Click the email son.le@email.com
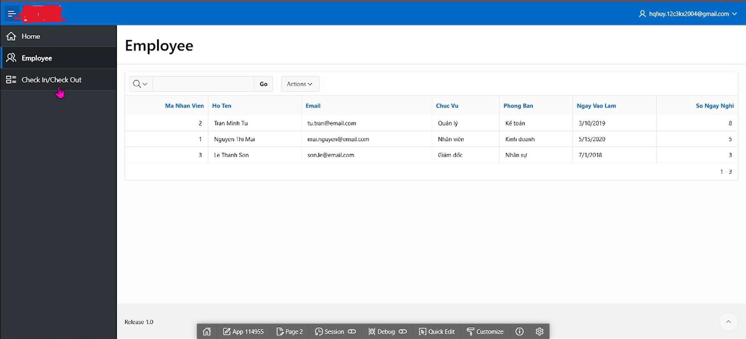 331,155
